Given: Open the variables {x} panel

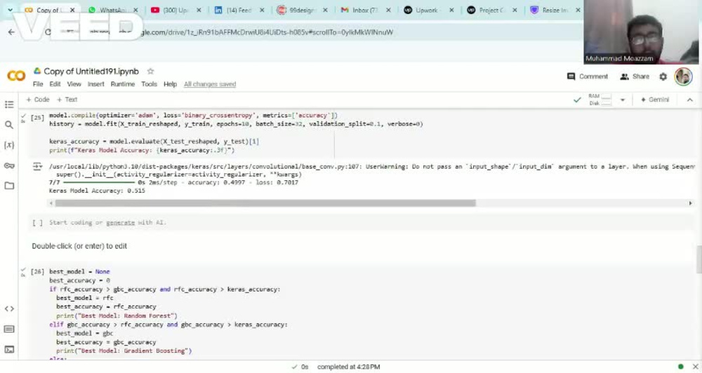Looking at the screenshot, I should 9,145.
